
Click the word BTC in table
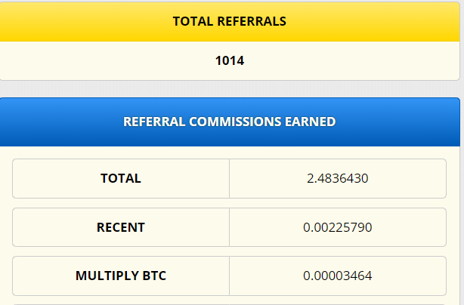(x=154, y=276)
